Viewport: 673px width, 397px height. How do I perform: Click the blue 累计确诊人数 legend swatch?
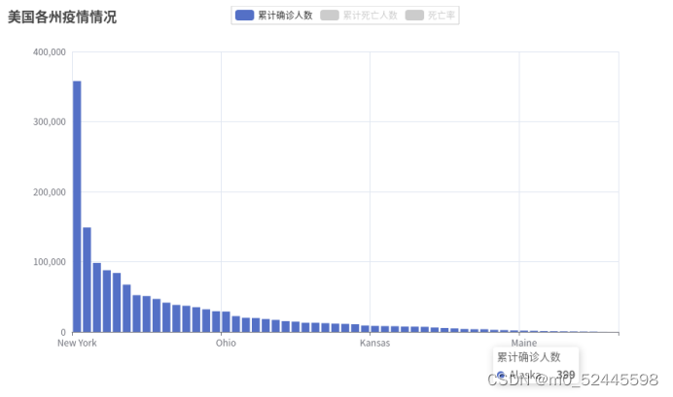point(245,16)
